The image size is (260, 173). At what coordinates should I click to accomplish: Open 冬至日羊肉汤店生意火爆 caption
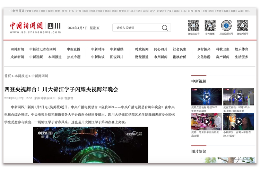[x=205, y=134]
